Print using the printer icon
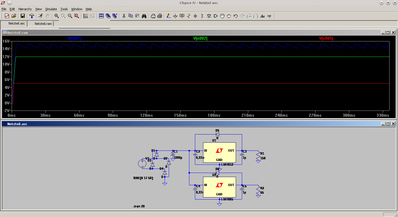The width and height of the screenshot is (398, 217). pos(160,16)
